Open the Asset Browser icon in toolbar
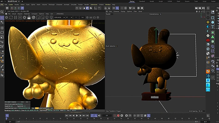Viewport: 219px width, 123px height. [x=7, y=8]
